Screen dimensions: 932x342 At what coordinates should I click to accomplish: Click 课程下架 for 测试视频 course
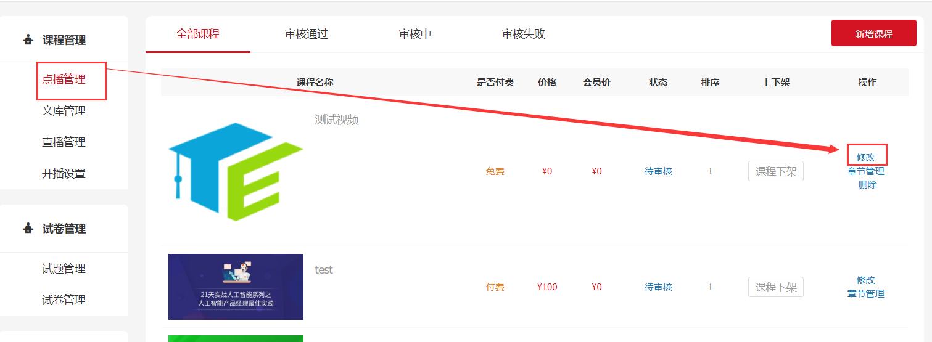[776, 171]
